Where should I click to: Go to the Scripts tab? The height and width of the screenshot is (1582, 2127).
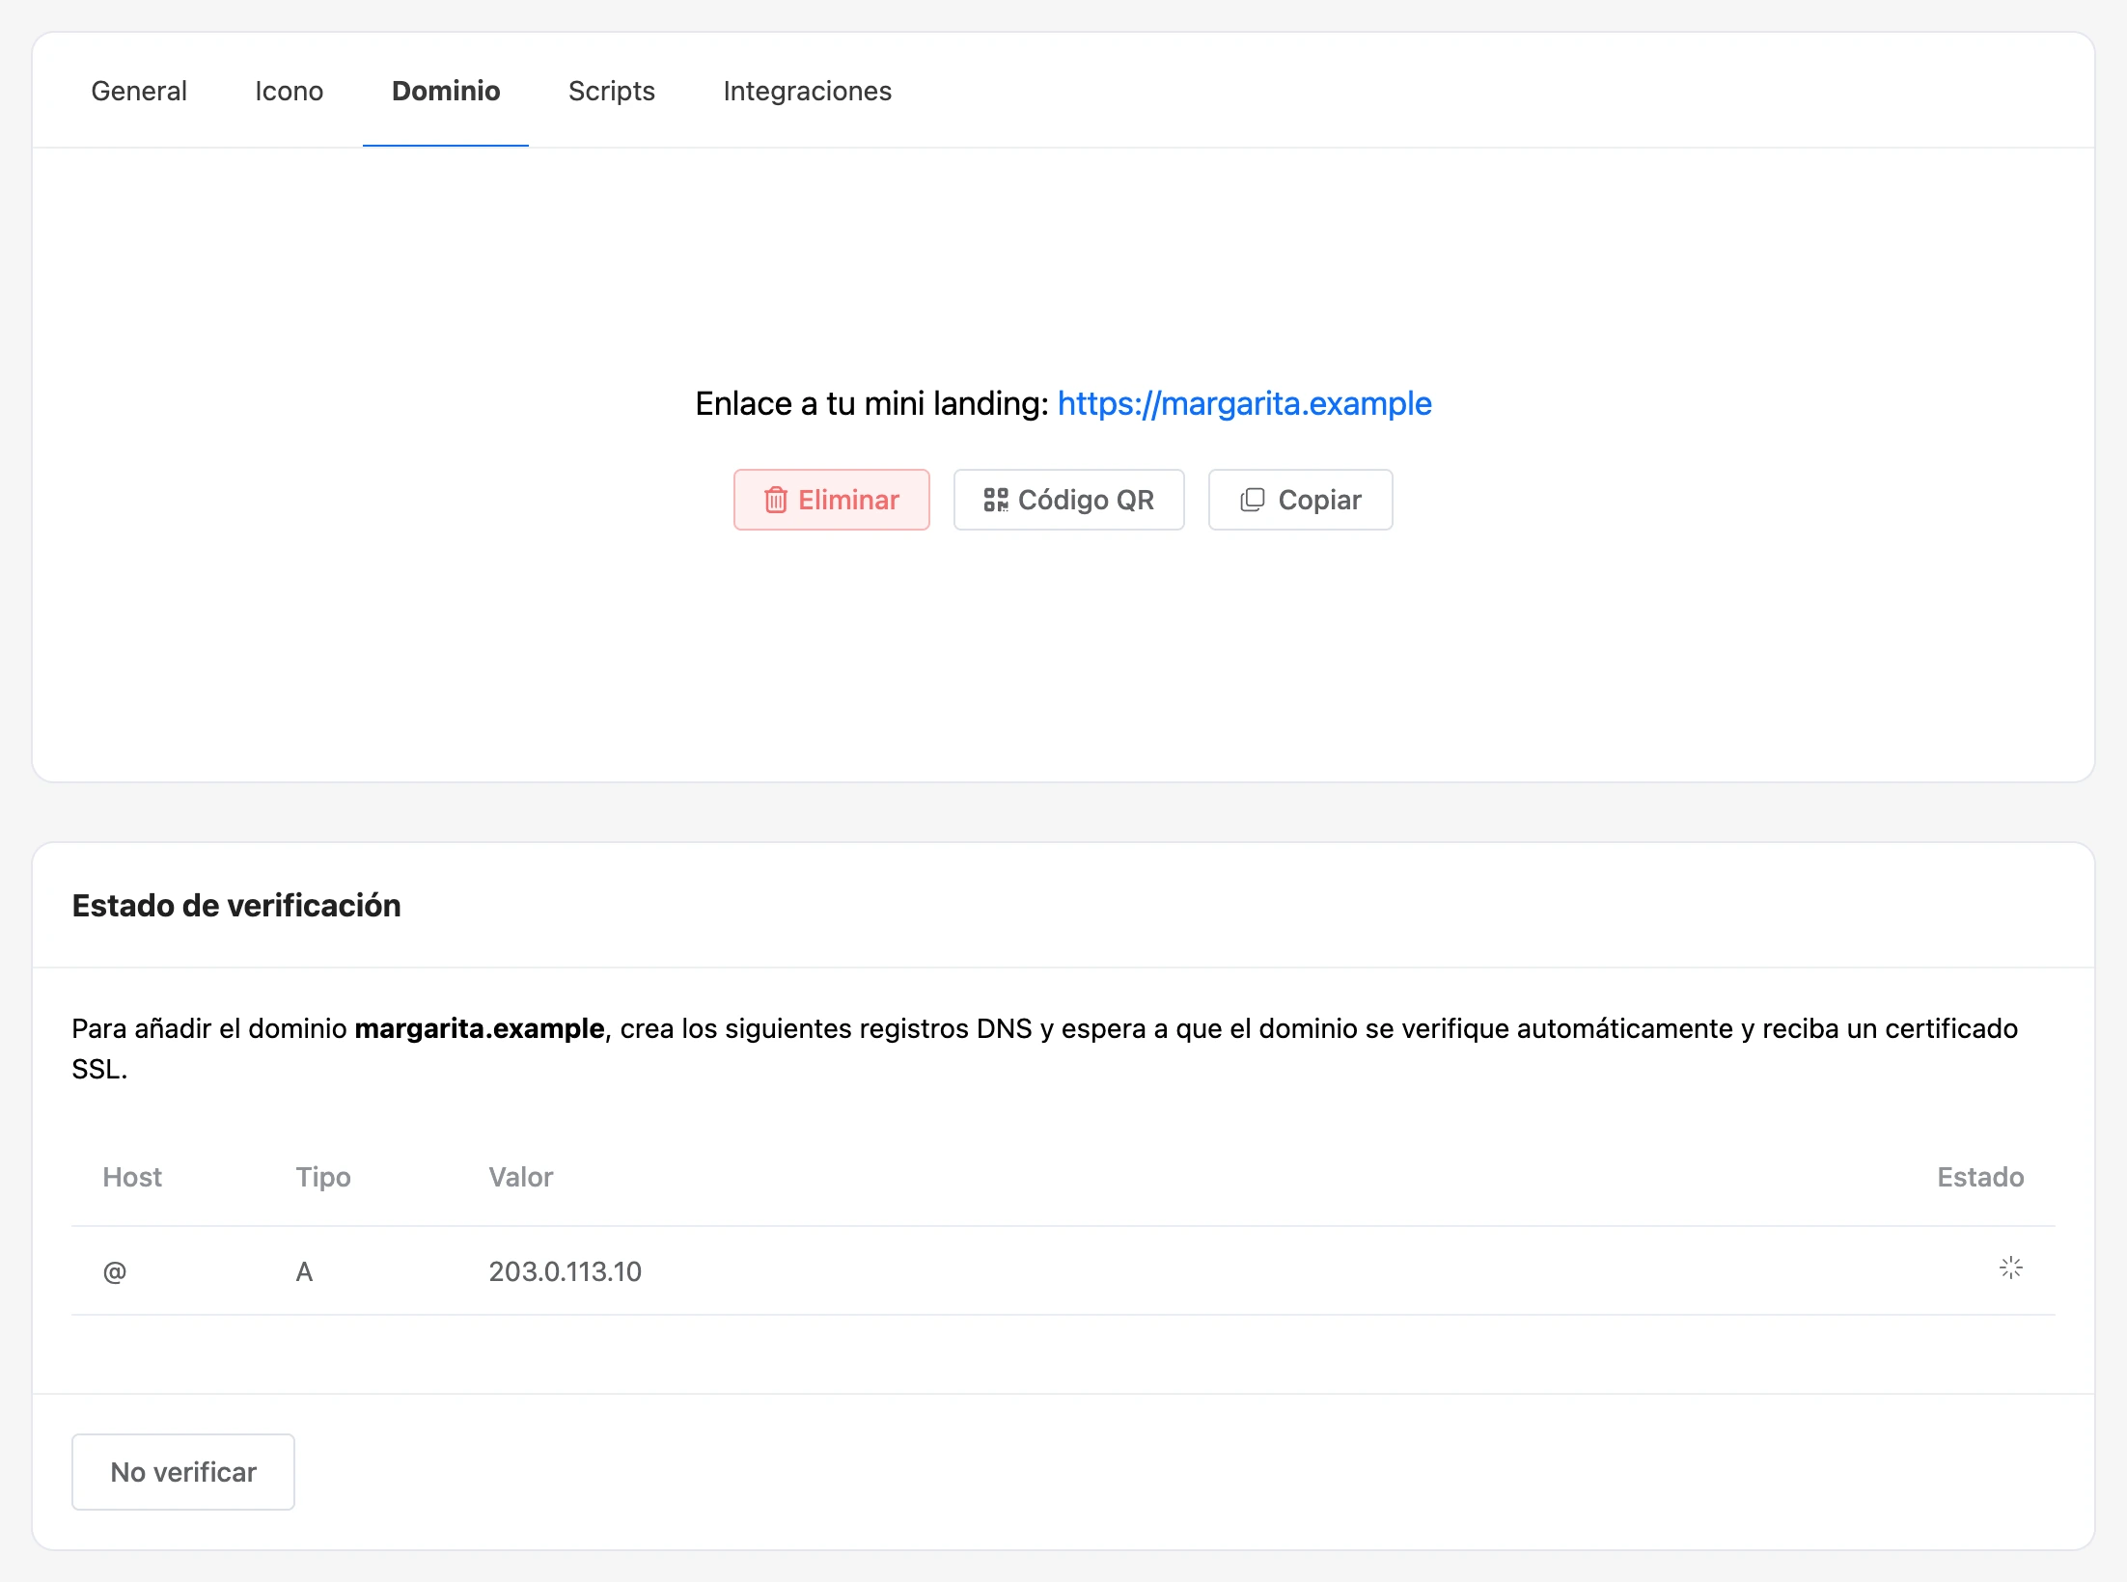click(x=612, y=91)
